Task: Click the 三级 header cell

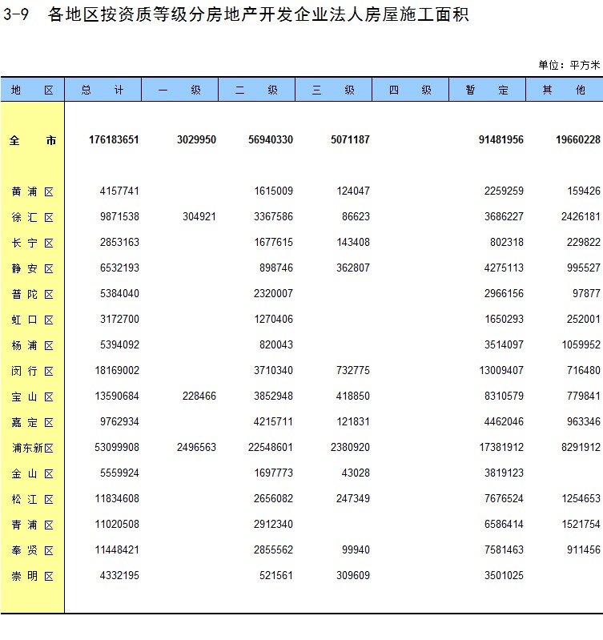Action: pos(333,91)
